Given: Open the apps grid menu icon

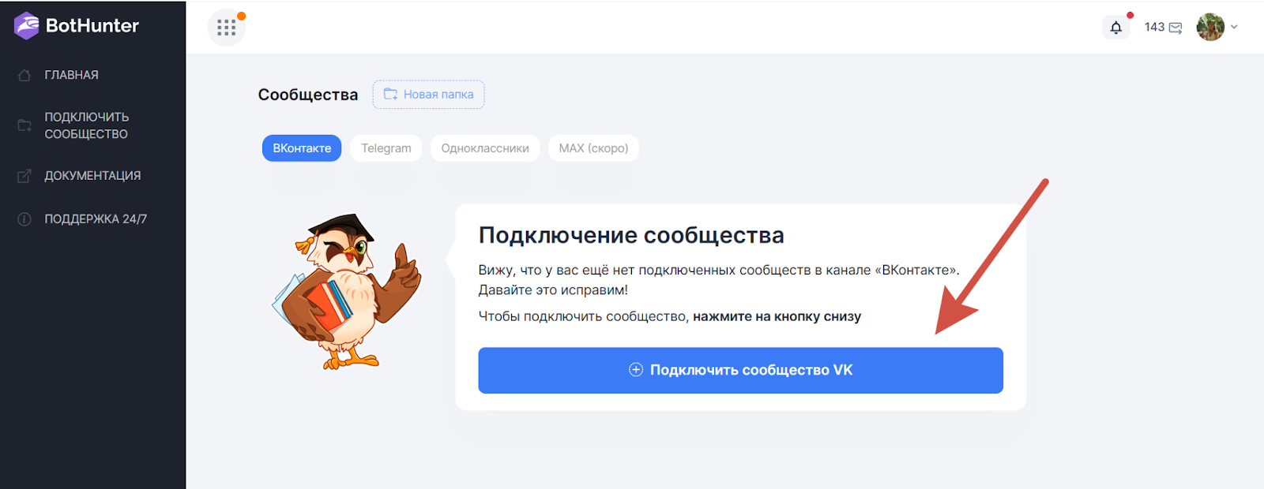Looking at the screenshot, I should point(227,28).
